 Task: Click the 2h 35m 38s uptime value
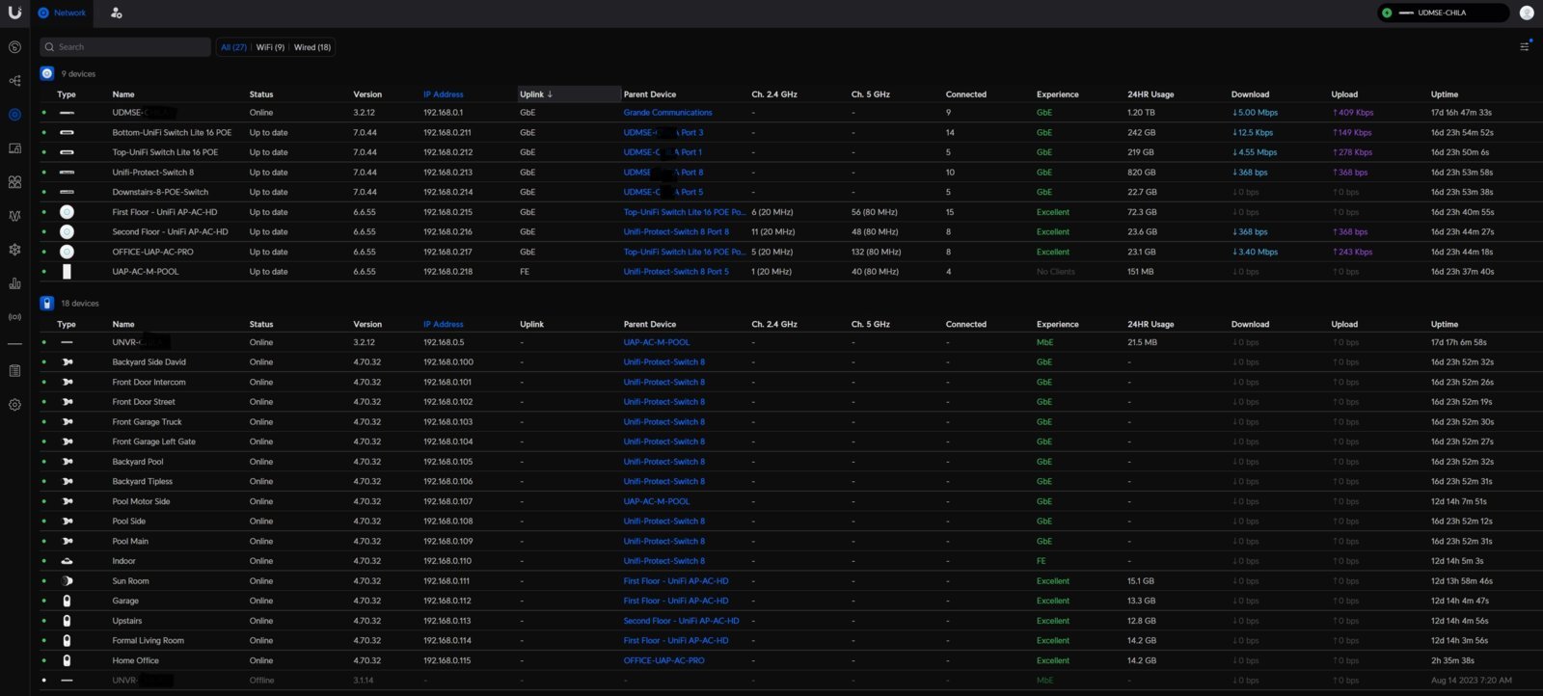point(1452,660)
